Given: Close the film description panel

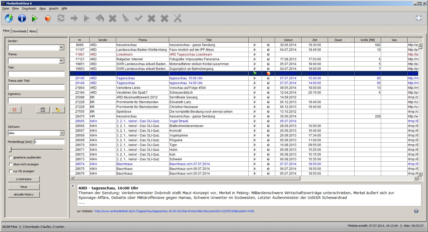Looking at the screenshot, I should pos(73,186).
